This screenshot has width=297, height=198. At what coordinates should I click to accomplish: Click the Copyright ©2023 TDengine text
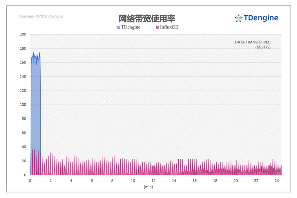tap(41, 16)
